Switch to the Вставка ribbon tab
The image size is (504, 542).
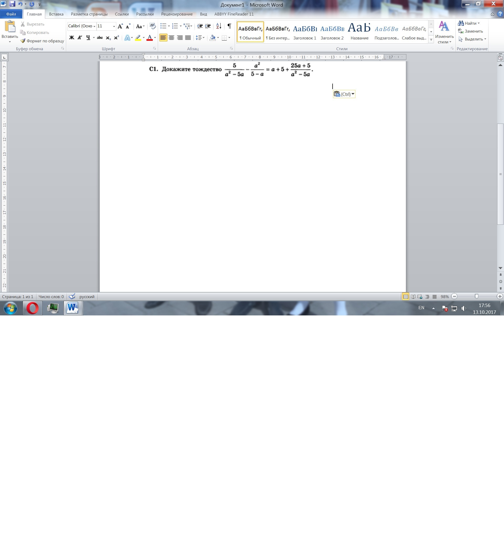coord(56,14)
